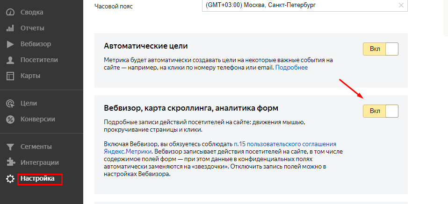
Task: Open Интеграции in the sidebar
Action: [40, 162]
